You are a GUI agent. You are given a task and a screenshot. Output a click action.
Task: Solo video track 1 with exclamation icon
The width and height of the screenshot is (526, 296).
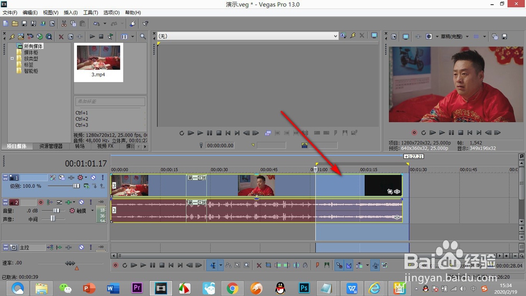pos(103,177)
